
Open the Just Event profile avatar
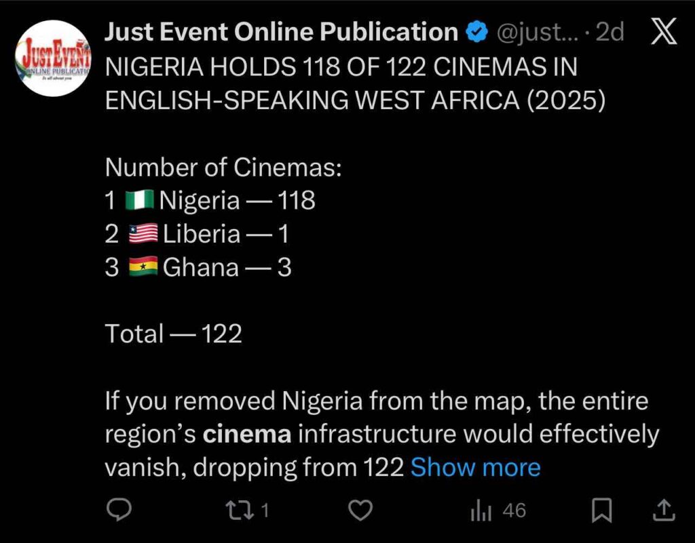click(52, 58)
